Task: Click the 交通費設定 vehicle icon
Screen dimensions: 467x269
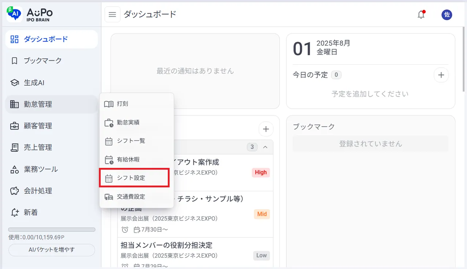Action: [x=109, y=197]
